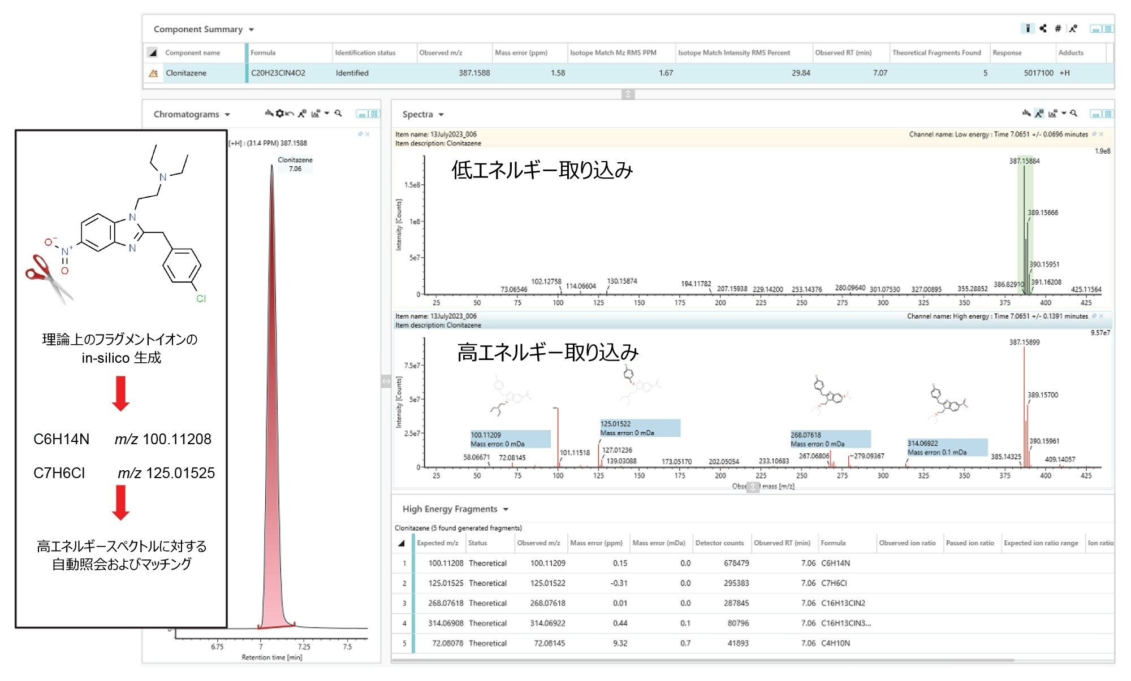The image size is (1131, 681).
Task: Open the chart display dropdown arrow in Chromatograms
Action: point(326,114)
